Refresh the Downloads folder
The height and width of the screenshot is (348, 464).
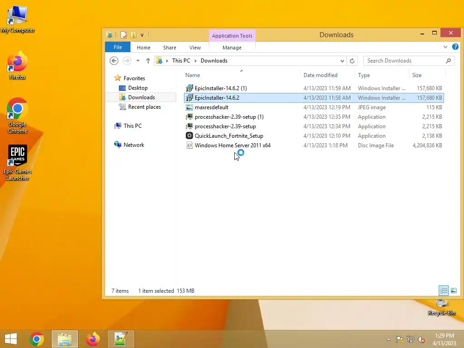click(x=352, y=61)
